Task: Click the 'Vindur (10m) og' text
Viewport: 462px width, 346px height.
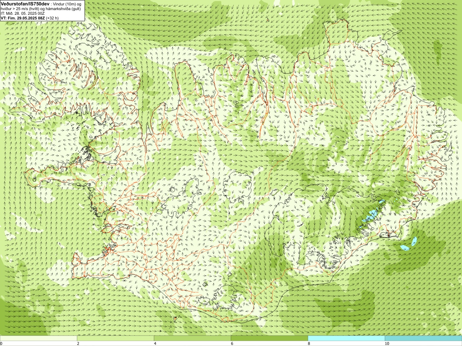Action: click(68, 4)
